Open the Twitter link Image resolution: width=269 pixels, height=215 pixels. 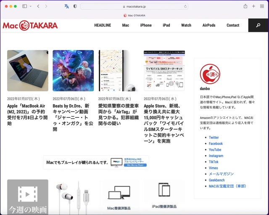click(214, 138)
